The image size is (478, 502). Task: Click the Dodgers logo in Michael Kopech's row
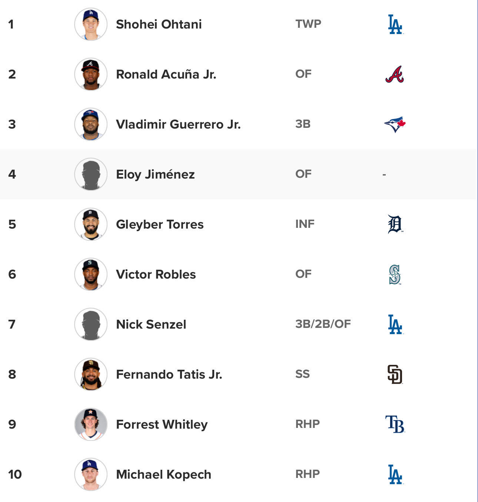coord(395,475)
